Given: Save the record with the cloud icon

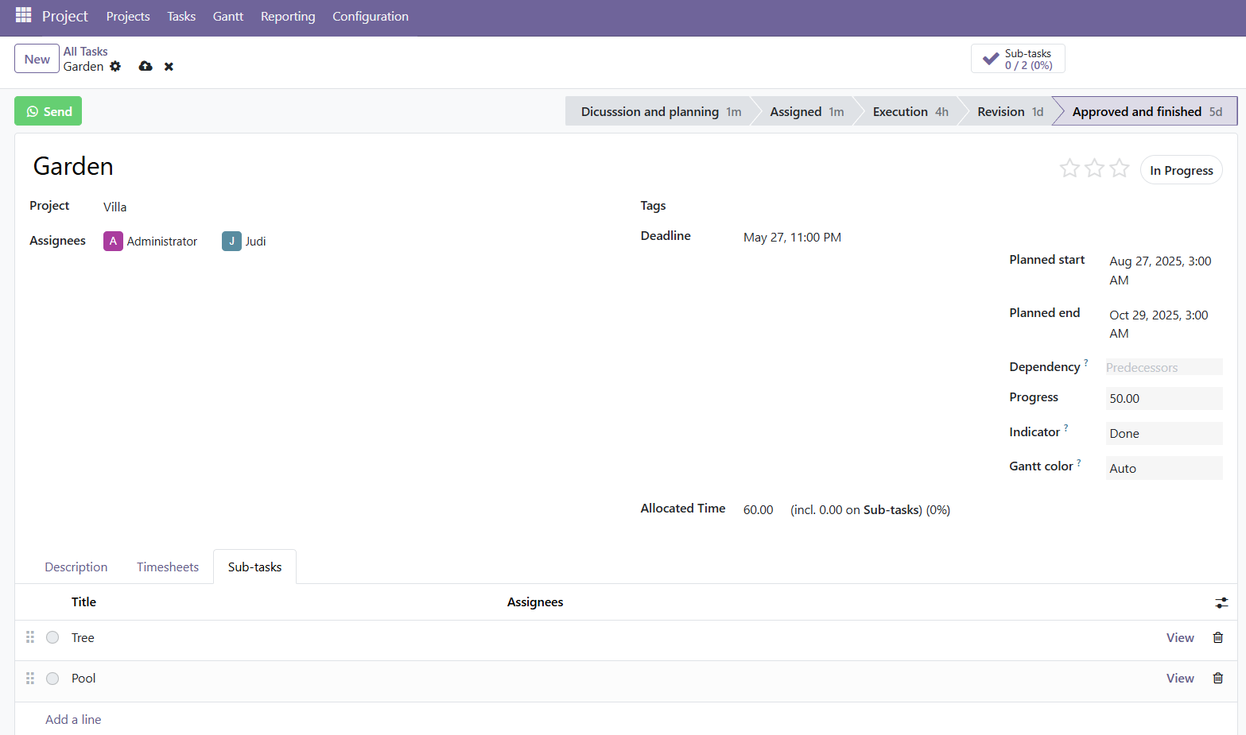Looking at the screenshot, I should [x=145, y=67].
